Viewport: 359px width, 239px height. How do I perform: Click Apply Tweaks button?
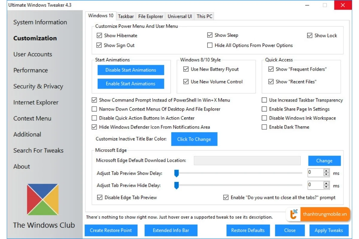329,230
